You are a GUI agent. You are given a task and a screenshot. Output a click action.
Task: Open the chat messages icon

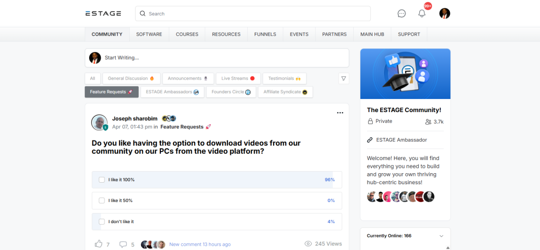tap(401, 13)
